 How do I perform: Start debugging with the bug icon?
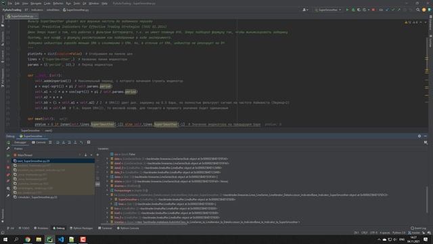[x=353, y=9]
